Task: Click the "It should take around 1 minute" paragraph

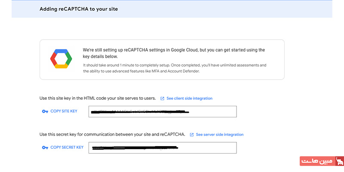Action: click(175, 68)
